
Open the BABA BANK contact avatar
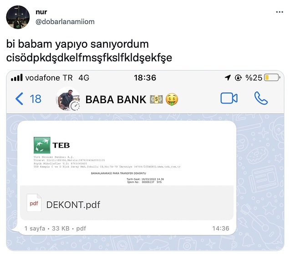pos(68,99)
